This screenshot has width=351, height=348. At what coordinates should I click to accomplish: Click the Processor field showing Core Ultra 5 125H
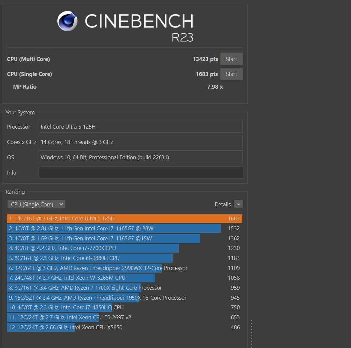[140, 127]
